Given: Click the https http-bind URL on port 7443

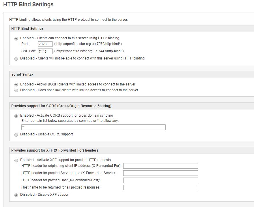Looking at the screenshot, I should pos(89,51).
